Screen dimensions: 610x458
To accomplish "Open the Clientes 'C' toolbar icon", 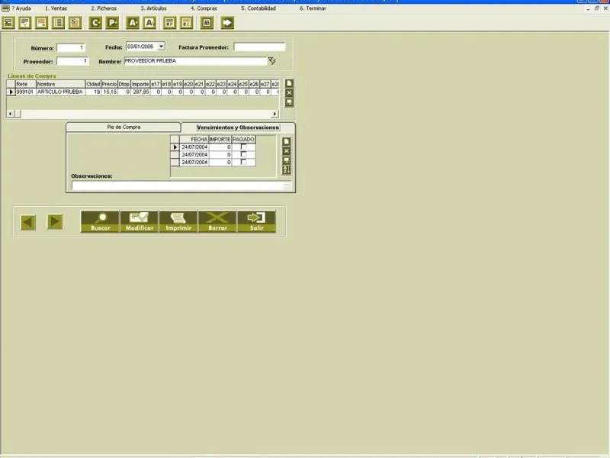I will (x=95, y=23).
